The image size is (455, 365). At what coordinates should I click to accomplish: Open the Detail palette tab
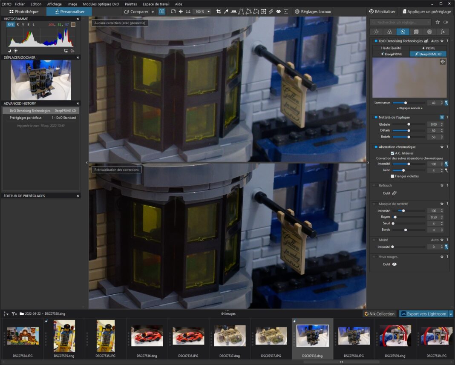(403, 32)
